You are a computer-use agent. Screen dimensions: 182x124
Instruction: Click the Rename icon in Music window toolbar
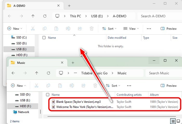[71, 86]
